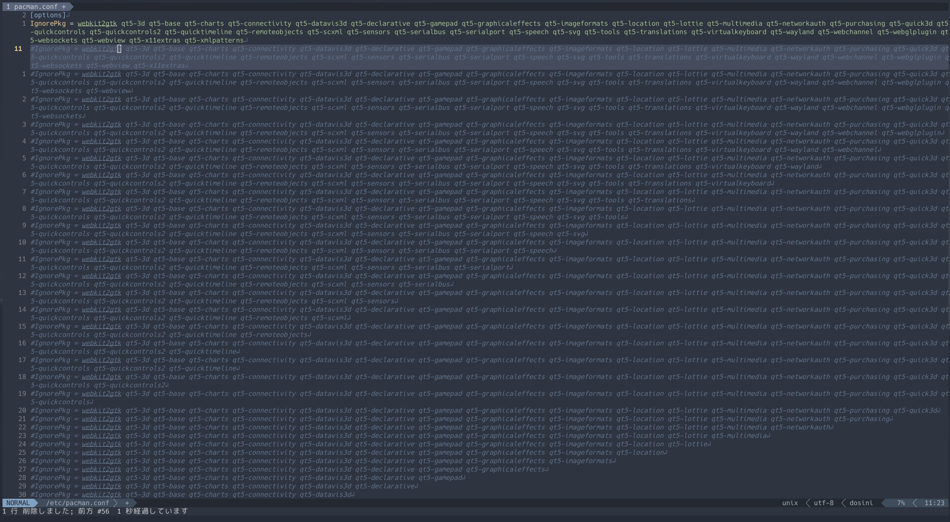Click the NORMAL mode indicator
Viewport: 950px width, 522px height.
pyautogui.click(x=17, y=503)
